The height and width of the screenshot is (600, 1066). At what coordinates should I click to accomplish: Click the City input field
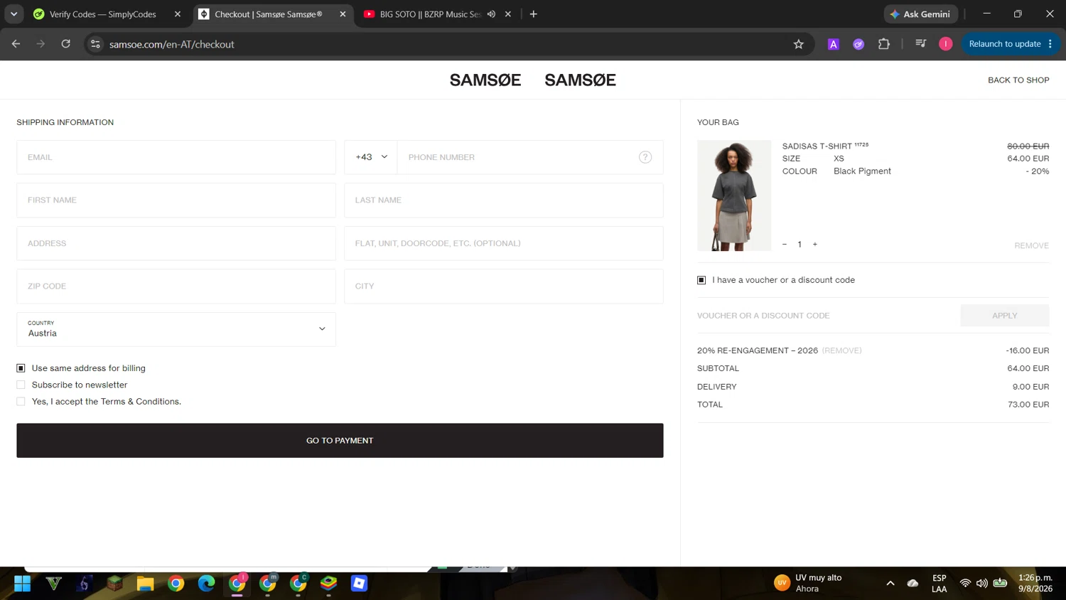pos(504,286)
